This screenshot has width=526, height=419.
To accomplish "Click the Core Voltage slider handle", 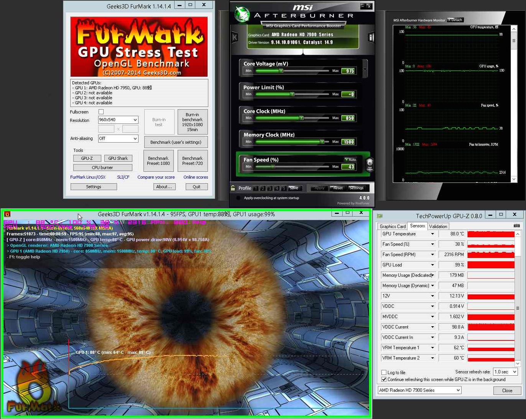I will (281, 71).
